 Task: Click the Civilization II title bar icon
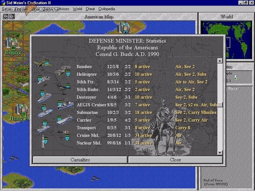[x=3, y=3]
